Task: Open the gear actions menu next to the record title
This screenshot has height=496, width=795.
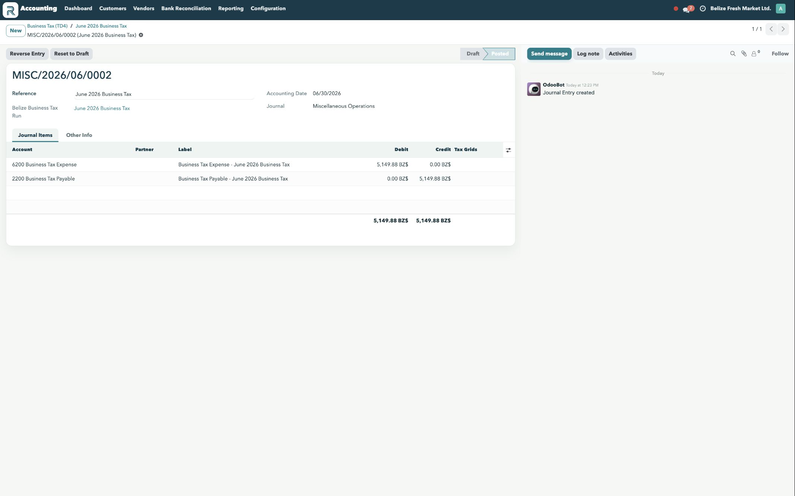Action: 141,35
